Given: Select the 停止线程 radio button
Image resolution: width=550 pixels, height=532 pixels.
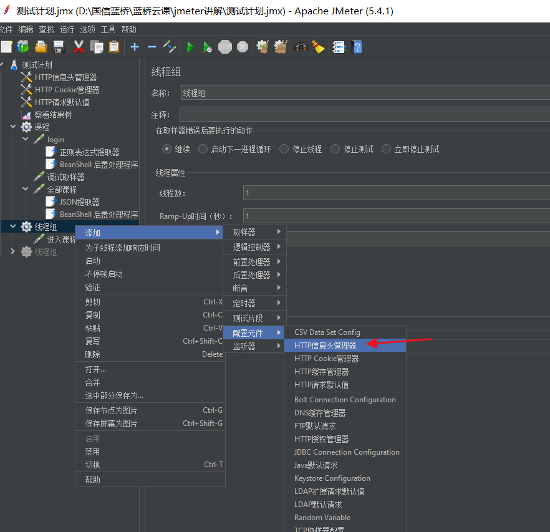Looking at the screenshot, I should (284, 149).
